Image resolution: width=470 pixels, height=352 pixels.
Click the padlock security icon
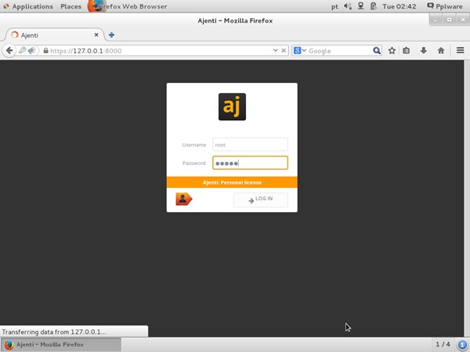[45, 51]
